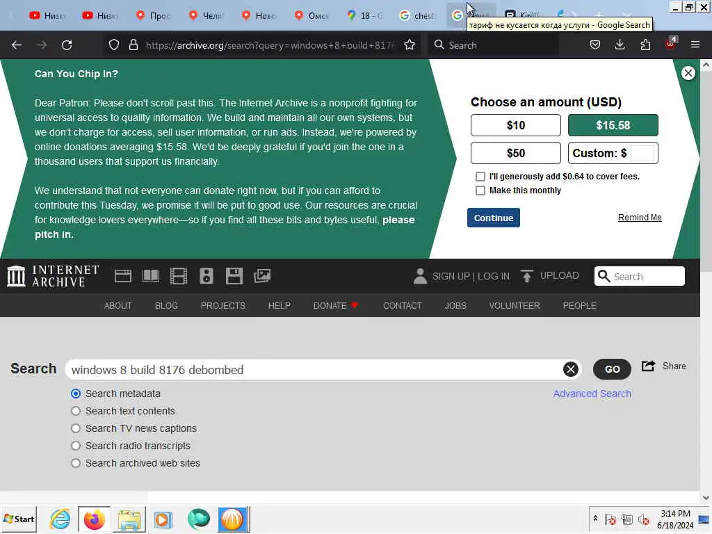Click the Remind Me link

point(640,218)
